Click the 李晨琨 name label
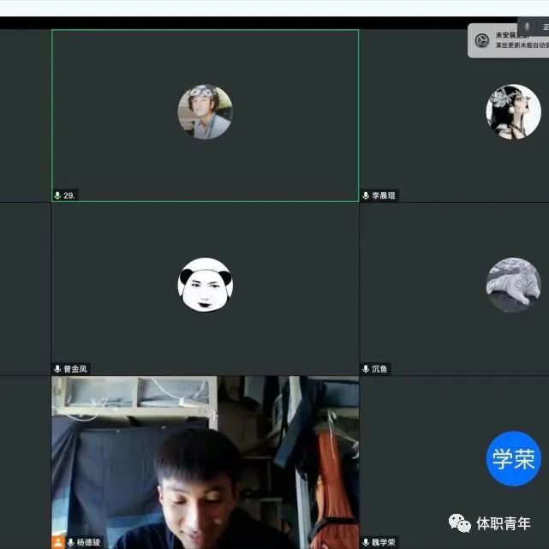The height and width of the screenshot is (549, 549). pos(384,195)
